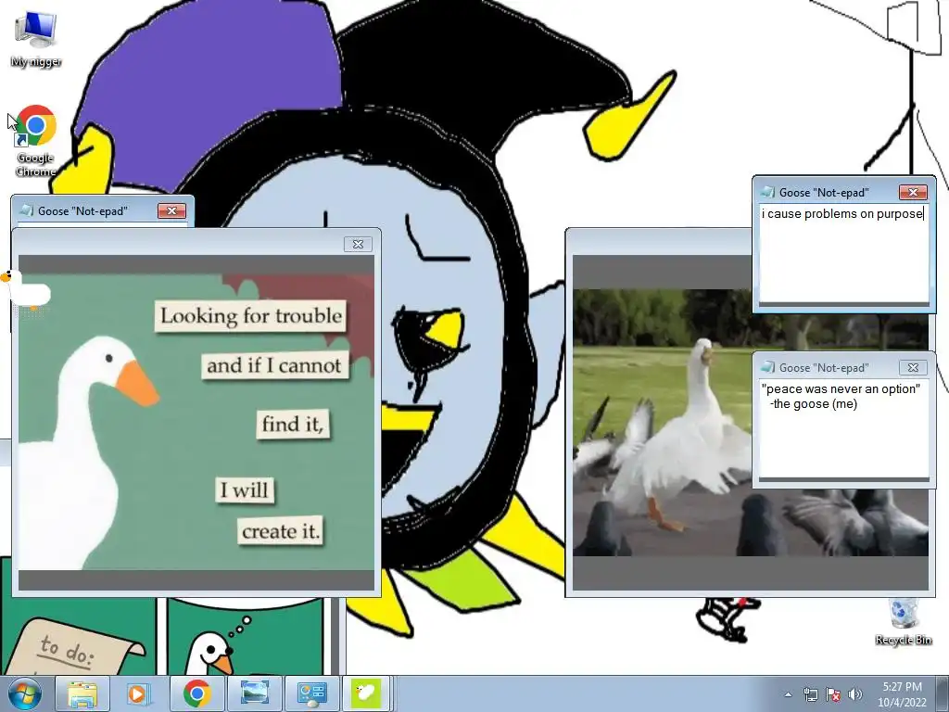The width and height of the screenshot is (949, 712).
Task: Select the green Desktop Goose taskbar button
Action: point(365,693)
